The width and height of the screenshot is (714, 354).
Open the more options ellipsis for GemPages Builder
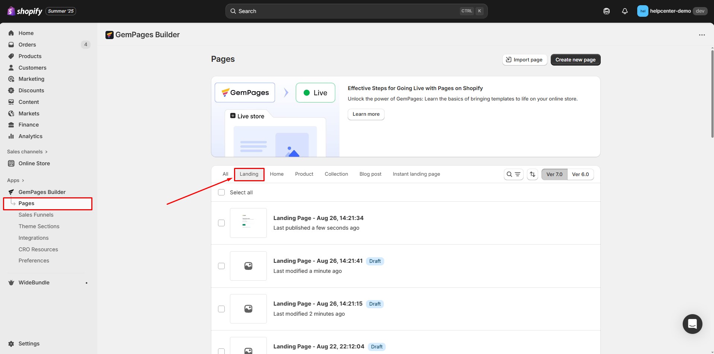[702, 35]
